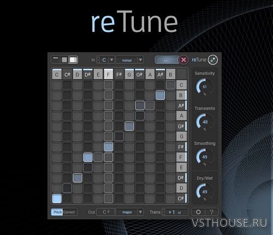Toggle input note A# header
This screenshot has height=235, width=273.
click(x=161, y=74)
